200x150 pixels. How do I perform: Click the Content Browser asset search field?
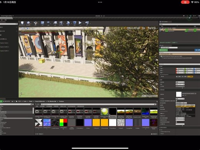point(98,104)
